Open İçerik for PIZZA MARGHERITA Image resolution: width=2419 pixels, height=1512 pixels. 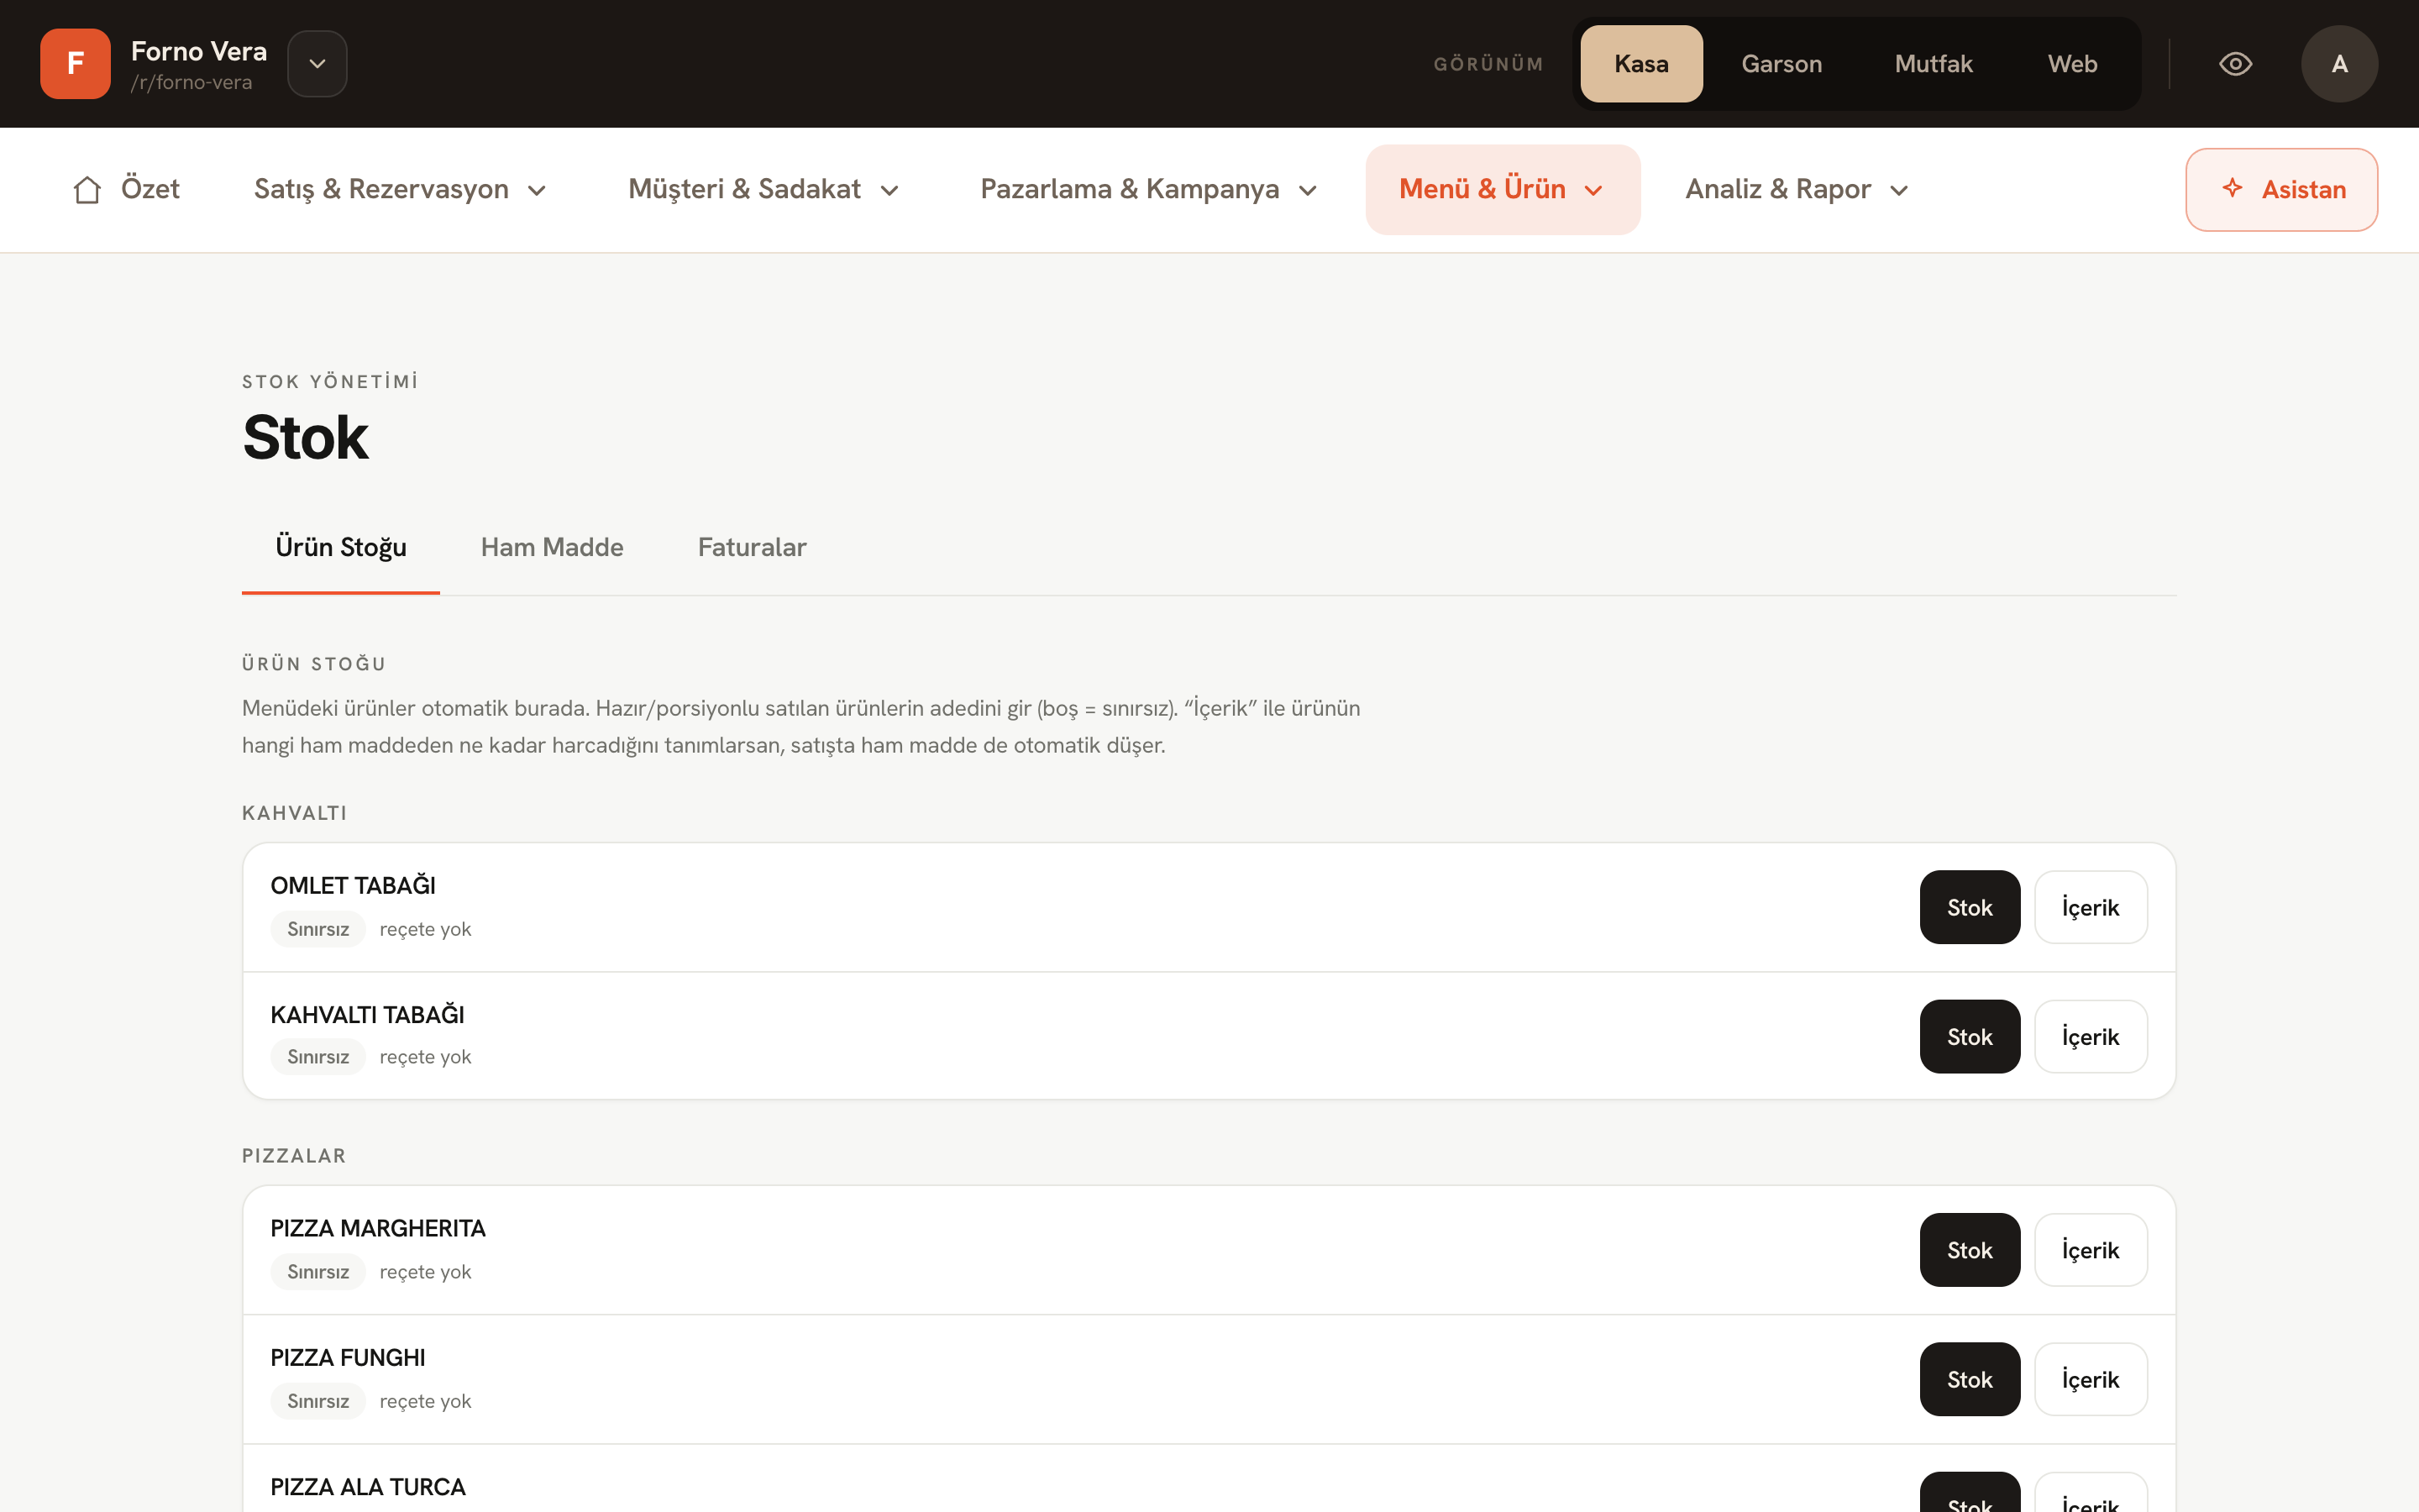[x=2090, y=1250]
